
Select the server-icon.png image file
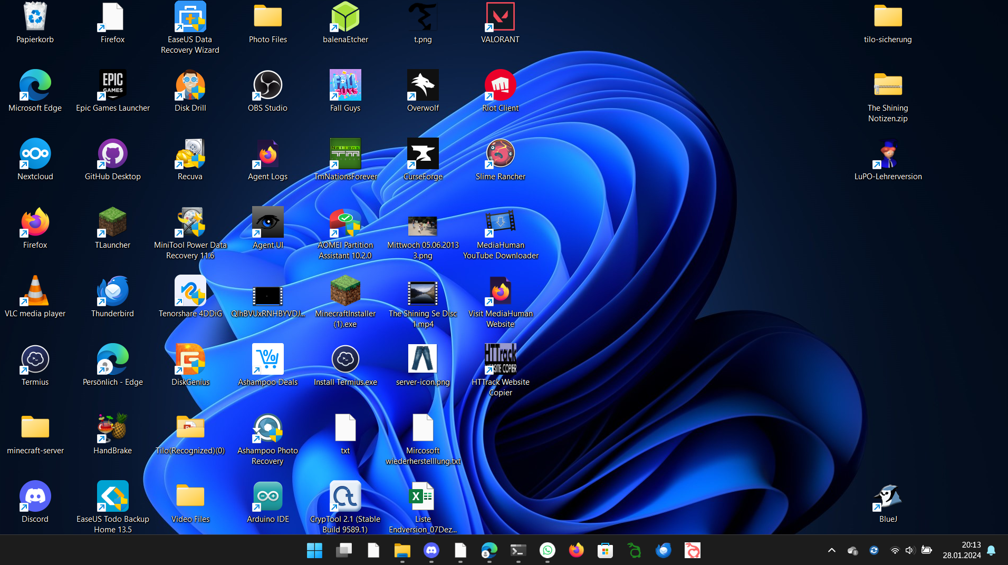click(x=423, y=360)
